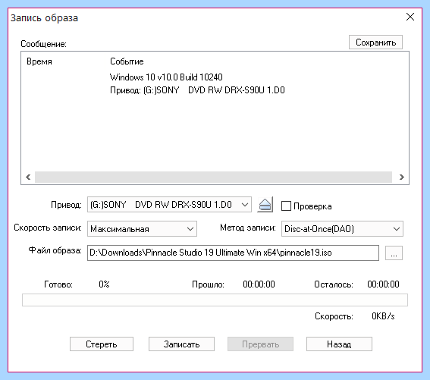Click the Время column header

click(39, 61)
